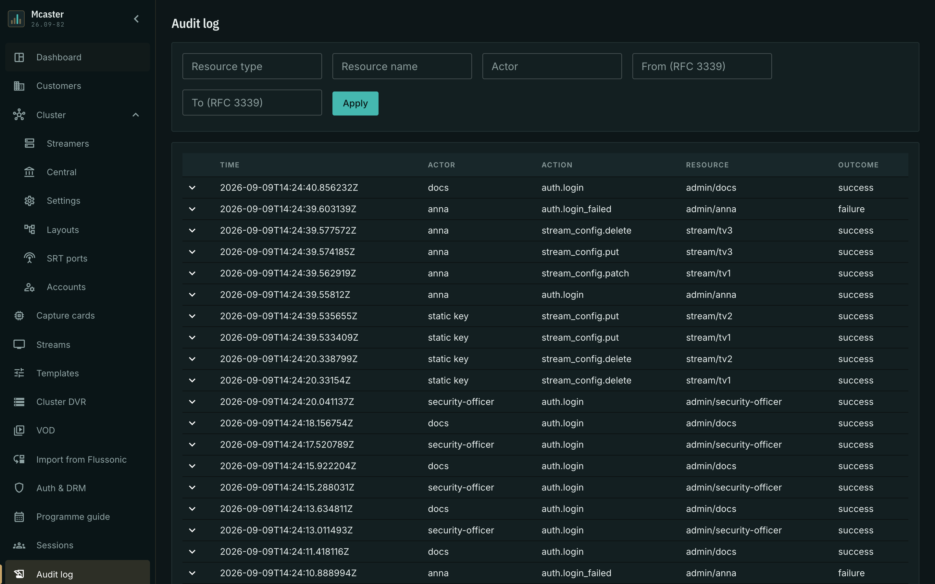Image resolution: width=935 pixels, height=584 pixels.
Task: Open the Dashboard icon in sidebar
Action: pyautogui.click(x=19, y=57)
